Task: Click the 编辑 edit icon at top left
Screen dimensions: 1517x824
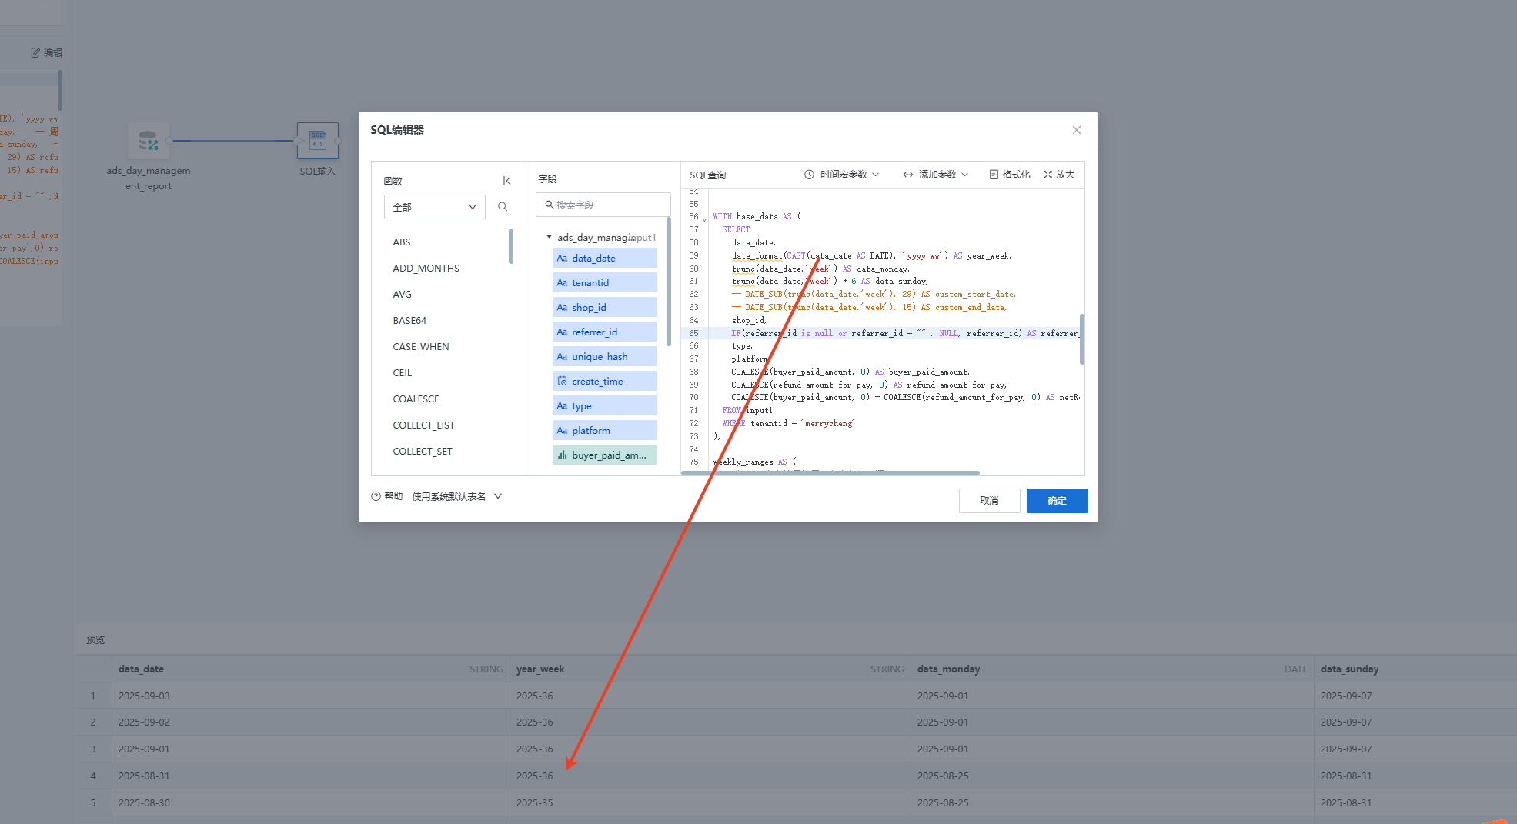Action: [x=35, y=53]
